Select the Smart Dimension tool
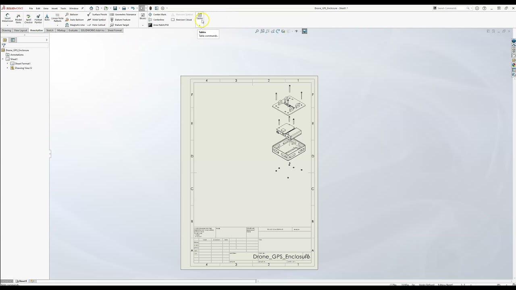 (7, 18)
